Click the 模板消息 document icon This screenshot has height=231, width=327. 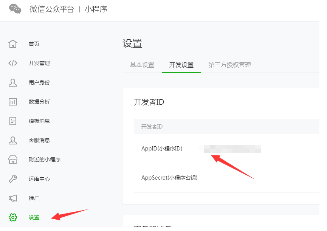pos(12,121)
